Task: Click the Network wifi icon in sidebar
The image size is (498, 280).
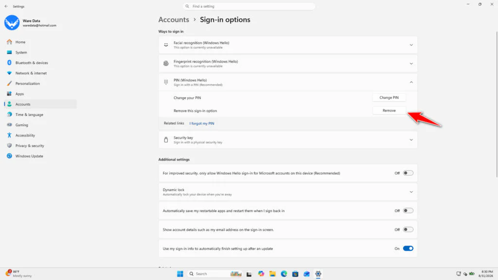Action: pos(9,73)
